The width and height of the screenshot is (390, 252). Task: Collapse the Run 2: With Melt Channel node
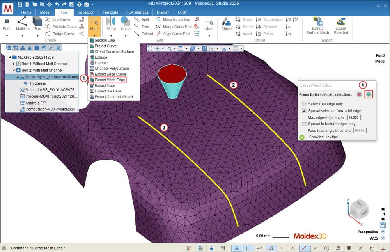[14, 70]
